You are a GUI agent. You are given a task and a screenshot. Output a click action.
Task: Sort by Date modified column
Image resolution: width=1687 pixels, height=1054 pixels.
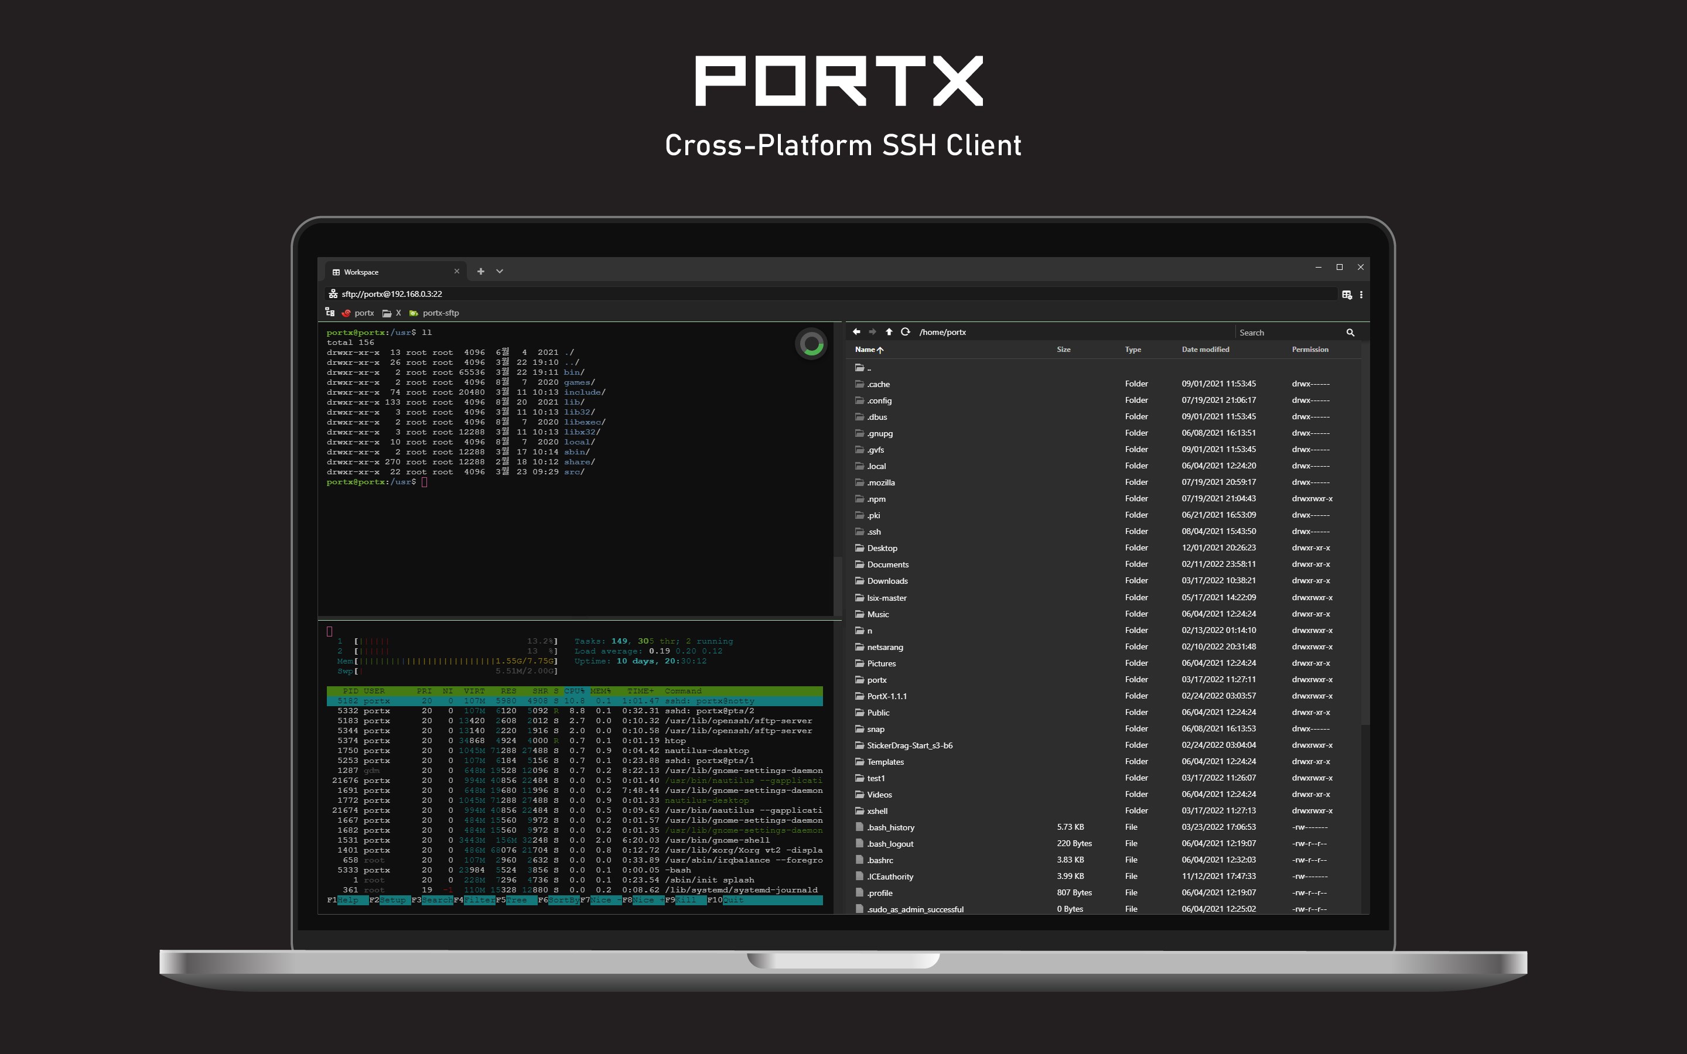pos(1206,349)
